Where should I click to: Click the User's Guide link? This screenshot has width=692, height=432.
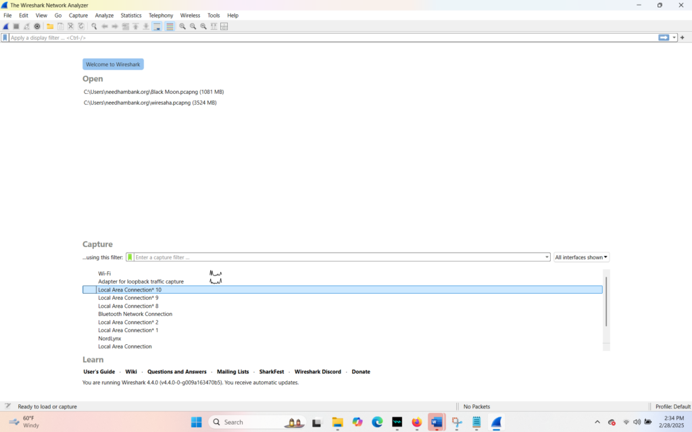click(x=99, y=372)
